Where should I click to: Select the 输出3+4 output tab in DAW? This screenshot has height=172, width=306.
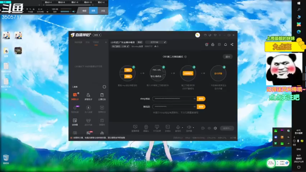point(48,2)
